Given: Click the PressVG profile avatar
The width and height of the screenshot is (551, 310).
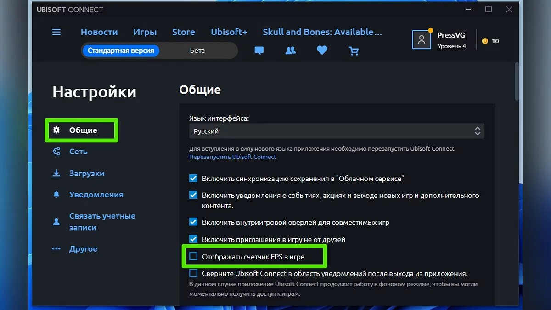Looking at the screenshot, I should pyautogui.click(x=421, y=40).
